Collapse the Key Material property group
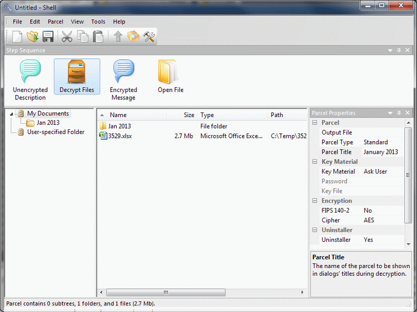The image size is (417, 312). point(315,162)
